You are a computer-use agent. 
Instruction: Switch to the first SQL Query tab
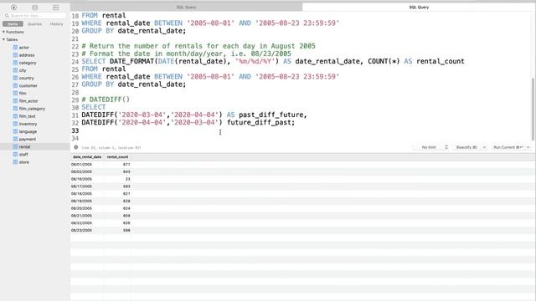tap(186, 8)
